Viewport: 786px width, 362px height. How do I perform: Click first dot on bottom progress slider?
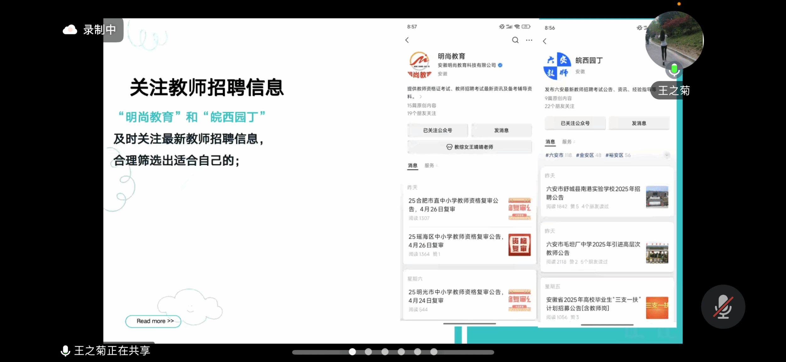(352, 352)
